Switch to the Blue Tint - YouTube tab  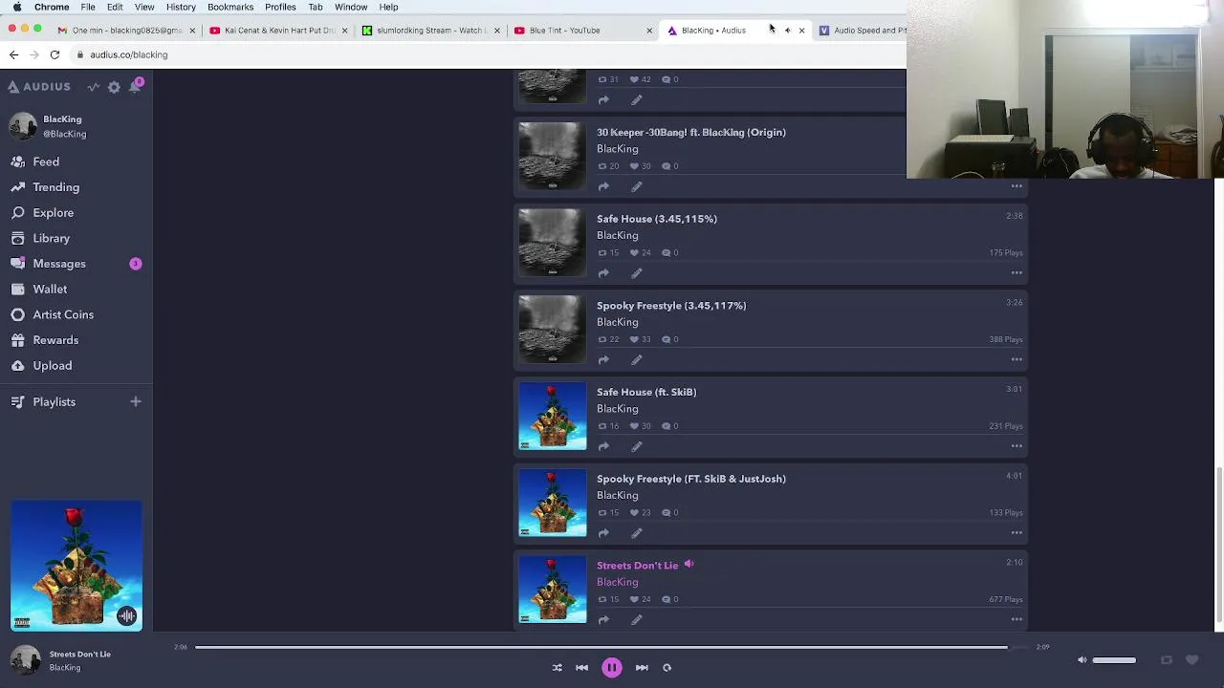click(582, 31)
